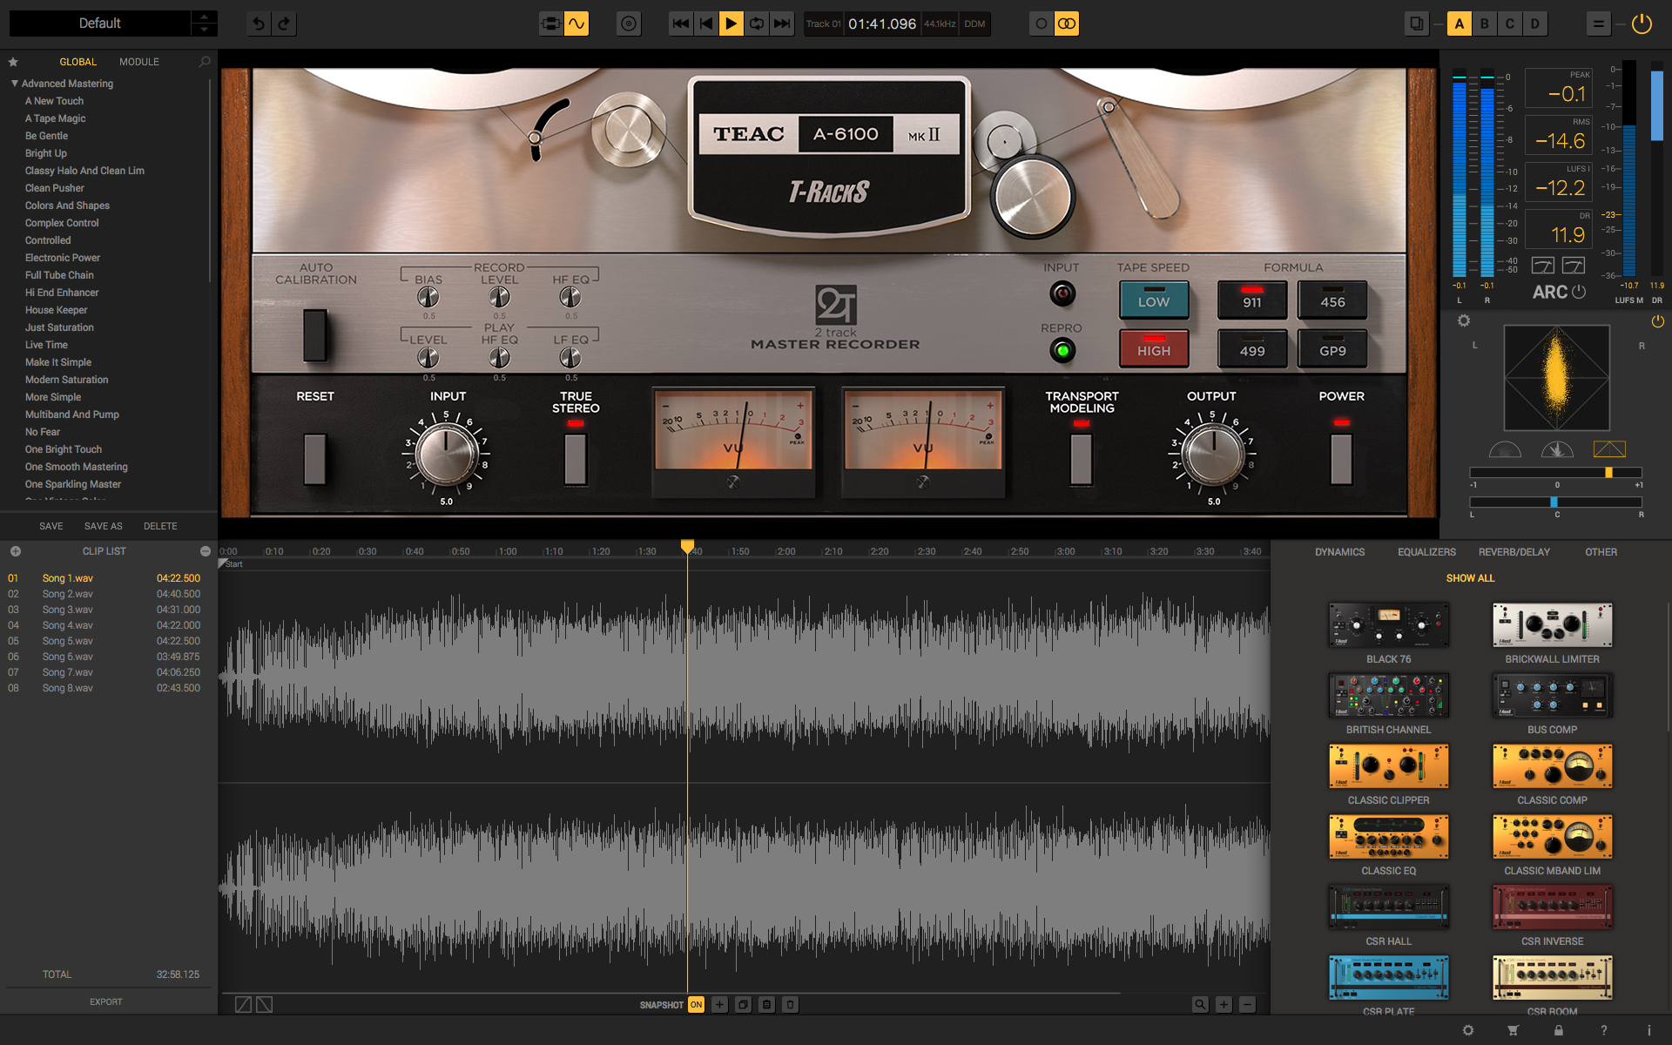Click the skip to next track icon
This screenshot has height=1045, width=1672.
pos(782,24)
